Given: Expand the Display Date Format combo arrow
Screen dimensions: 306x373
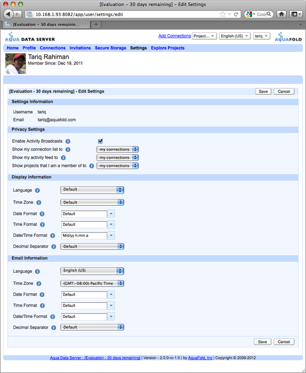Looking at the screenshot, I should 111,214.
